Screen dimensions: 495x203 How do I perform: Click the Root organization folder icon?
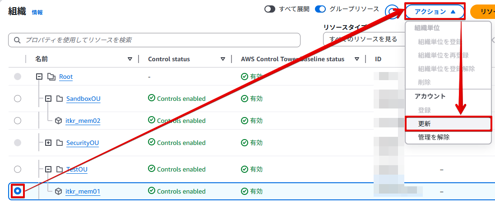tap(51, 77)
